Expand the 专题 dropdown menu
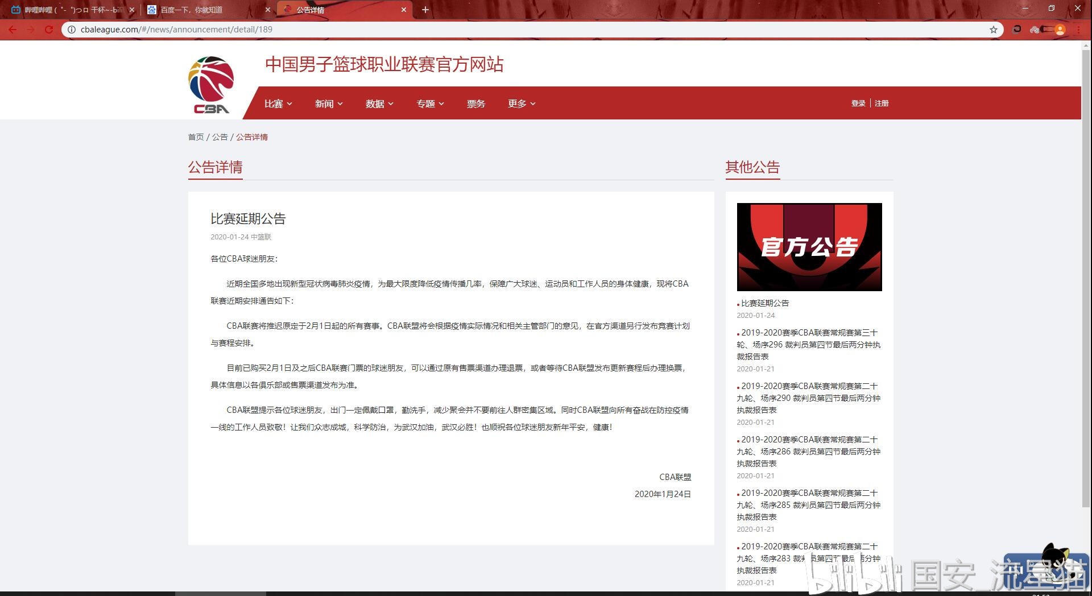 [x=430, y=104]
